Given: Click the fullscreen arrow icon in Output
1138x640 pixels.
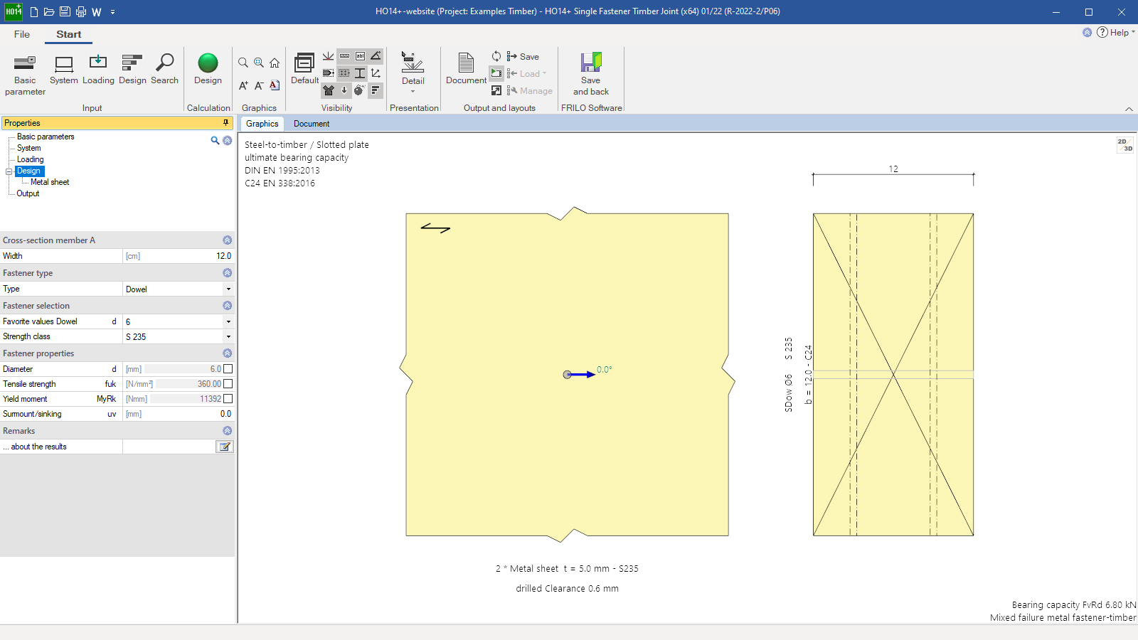Looking at the screenshot, I should (496, 90).
